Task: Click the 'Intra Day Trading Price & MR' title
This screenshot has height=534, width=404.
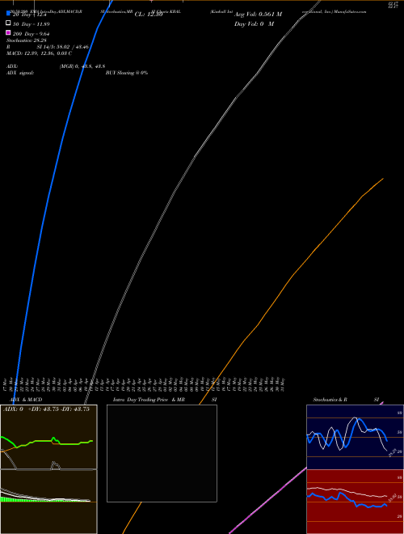Action: click(x=149, y=400)
